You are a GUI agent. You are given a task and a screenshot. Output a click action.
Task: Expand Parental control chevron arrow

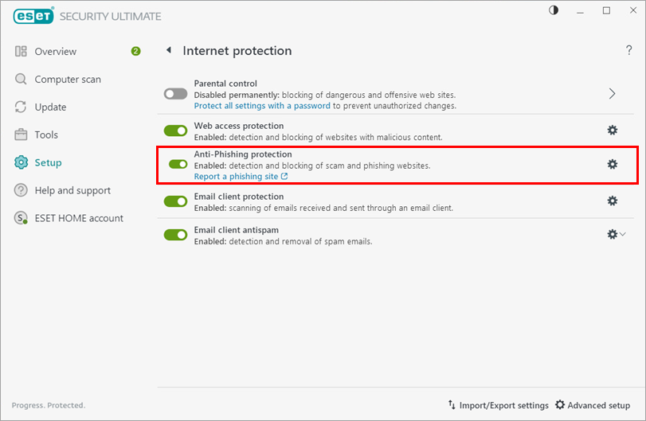(x=612, y=94)
